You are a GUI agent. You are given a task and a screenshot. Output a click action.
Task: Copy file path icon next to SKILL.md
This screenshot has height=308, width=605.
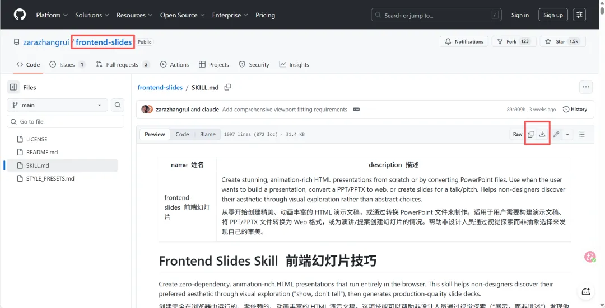228,87
